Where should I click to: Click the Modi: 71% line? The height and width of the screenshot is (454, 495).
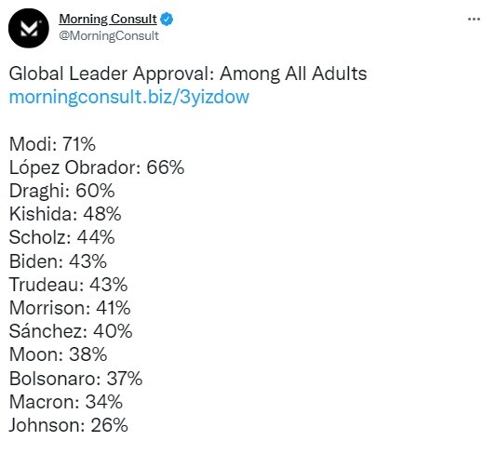click(52, 144)
